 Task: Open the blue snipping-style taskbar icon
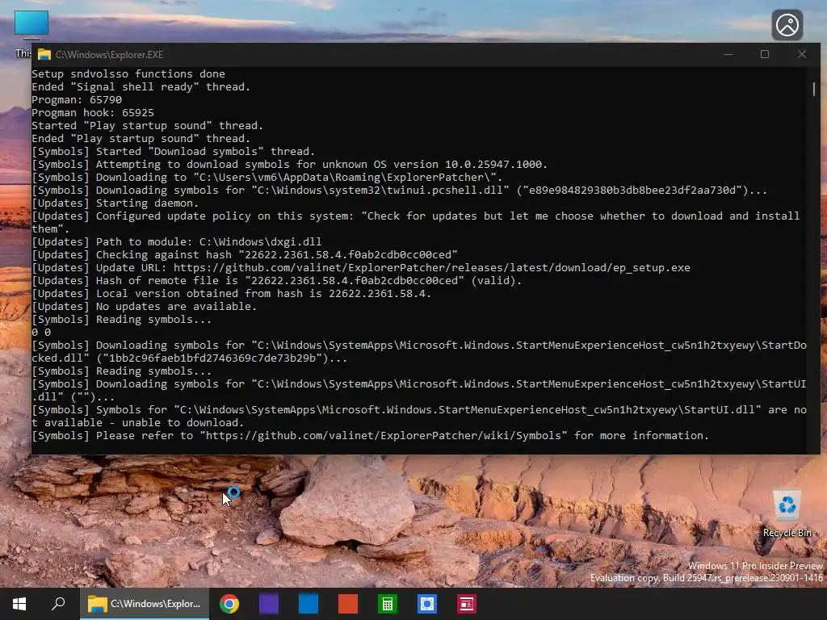[x=426, y=604]
